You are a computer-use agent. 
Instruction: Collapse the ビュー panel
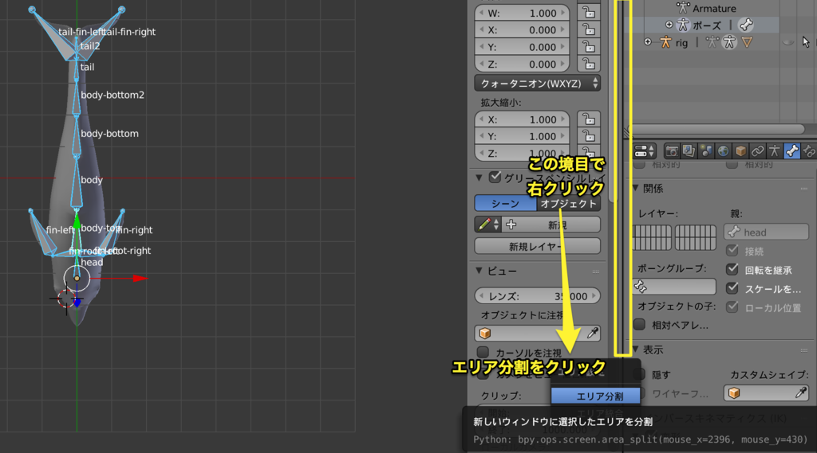(x=479, y=271)
